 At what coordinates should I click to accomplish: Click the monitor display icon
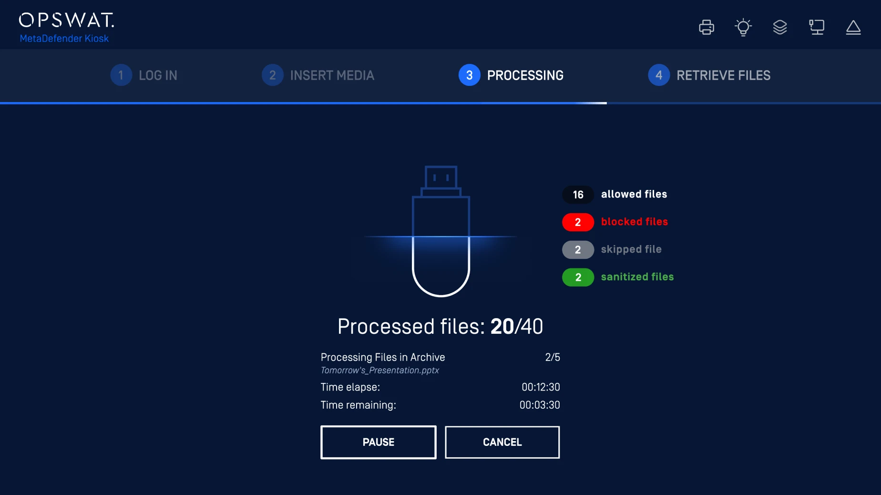(x=816, y=27)
